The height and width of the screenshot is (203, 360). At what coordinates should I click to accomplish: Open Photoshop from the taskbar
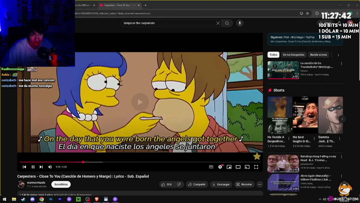point(51,199)
